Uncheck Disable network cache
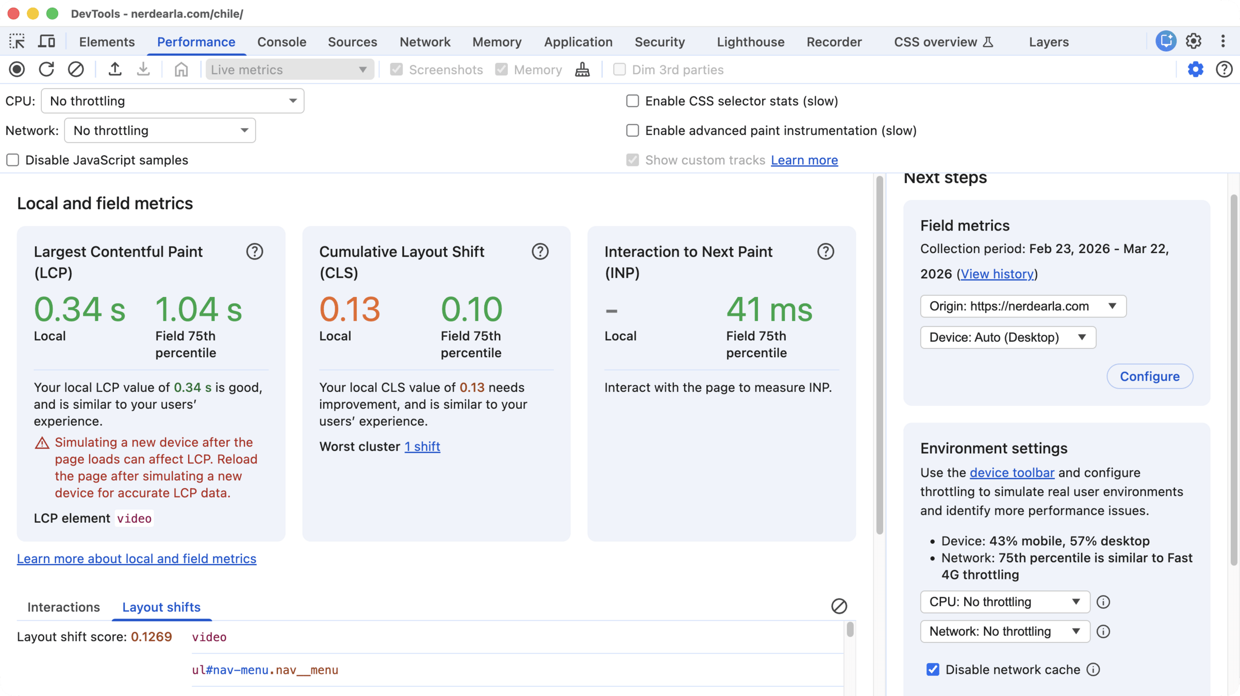The image size is (1240, 696). click(933, 669)
